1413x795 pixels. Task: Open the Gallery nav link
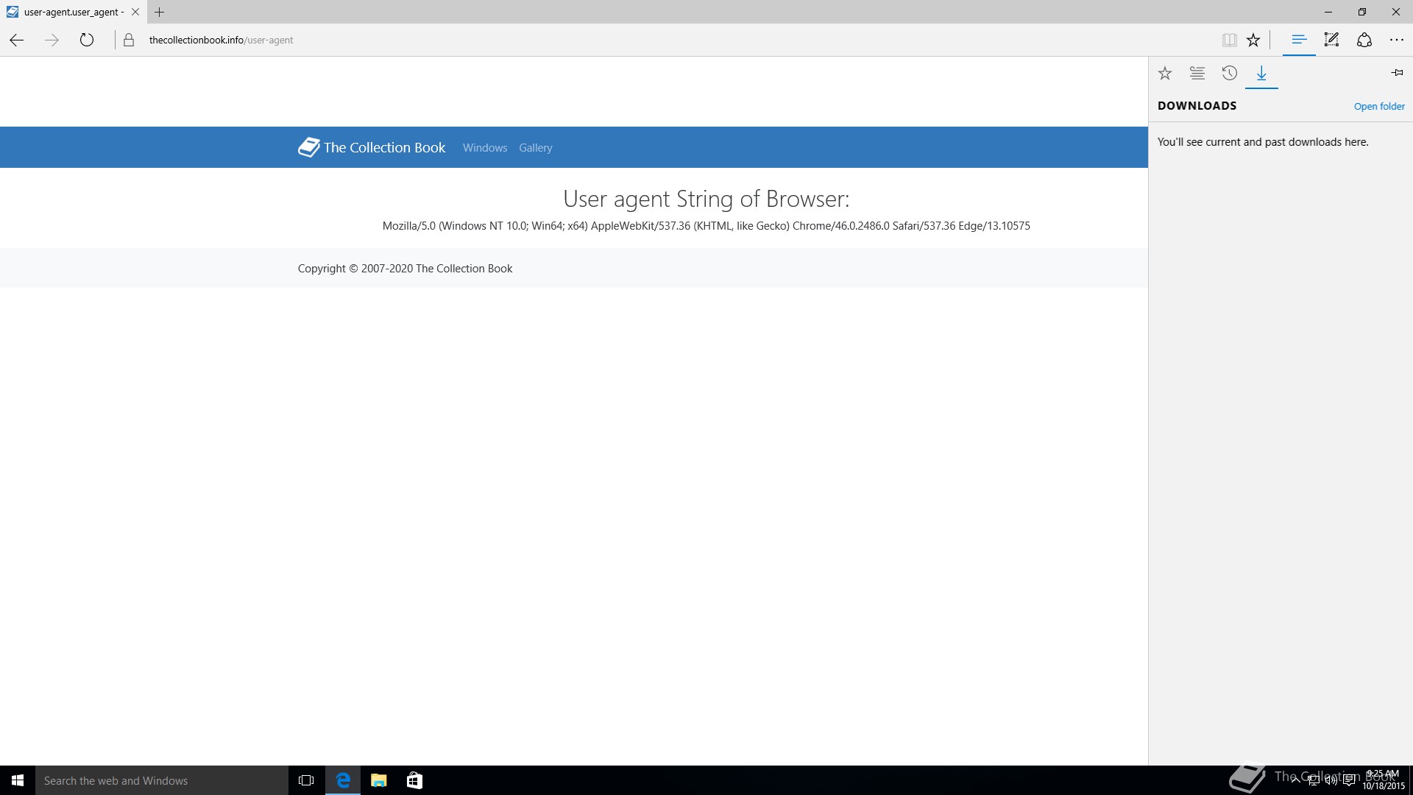click(x=535, y=148)
